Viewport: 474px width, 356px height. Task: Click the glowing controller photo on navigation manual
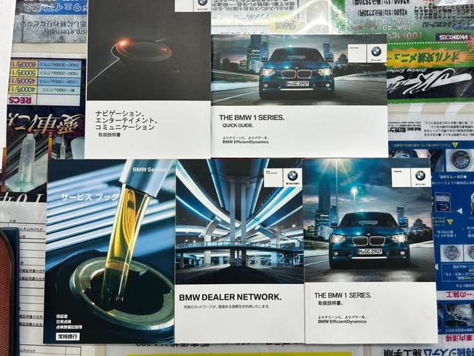tap(148, 50)
